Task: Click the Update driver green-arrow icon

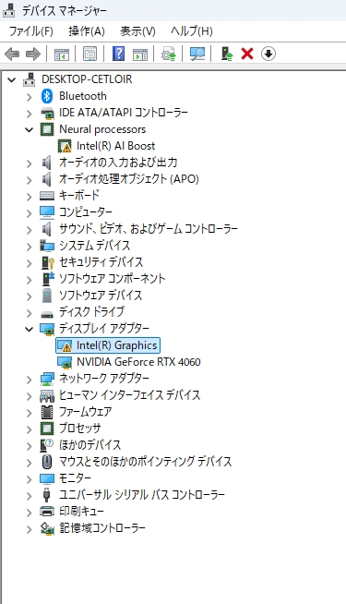Action: 227,54
